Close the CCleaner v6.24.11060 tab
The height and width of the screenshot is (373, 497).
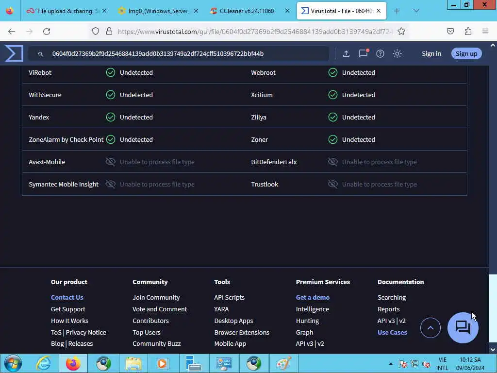[287, 11]
